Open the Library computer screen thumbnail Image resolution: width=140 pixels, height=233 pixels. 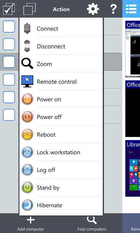[x=133, y=168]
